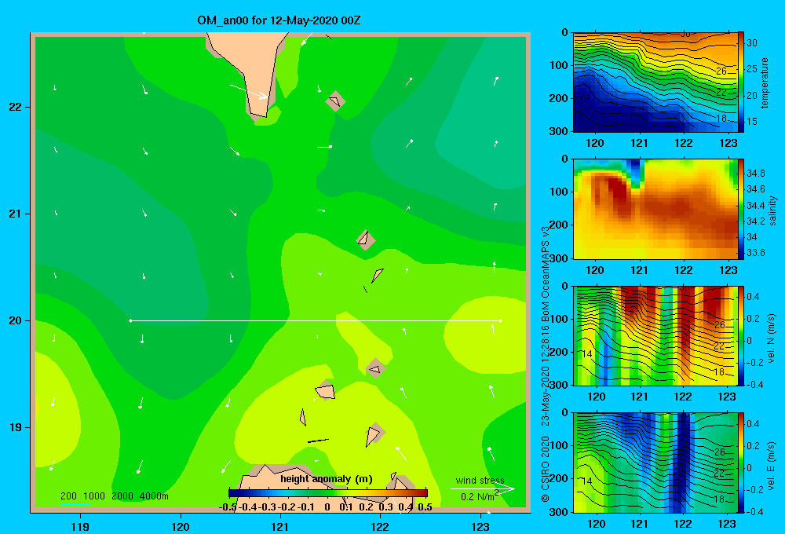Open the salinity depth section panel
Screen dimensions: 785x534
[655, 209]
